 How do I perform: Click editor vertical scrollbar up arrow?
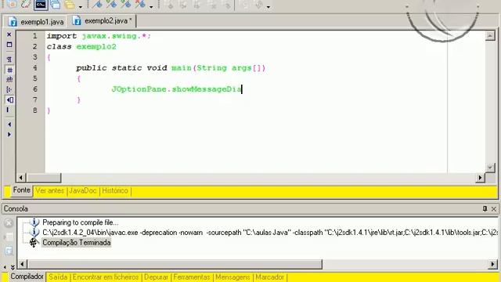point(490,36)
